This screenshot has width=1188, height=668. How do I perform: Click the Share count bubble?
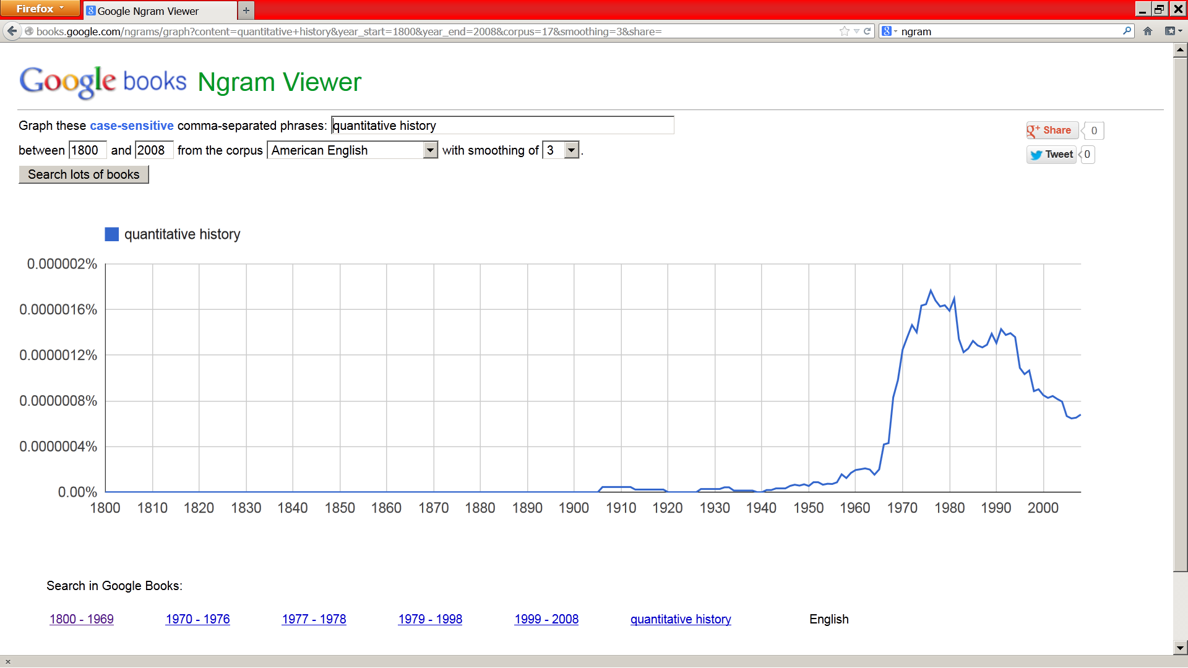pyautogui.click(x=1094, y=131)
